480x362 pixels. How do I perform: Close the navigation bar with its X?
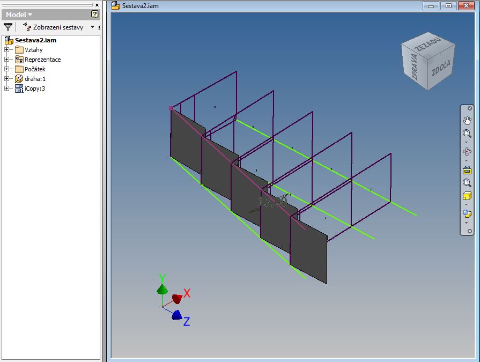pos(470,108)
